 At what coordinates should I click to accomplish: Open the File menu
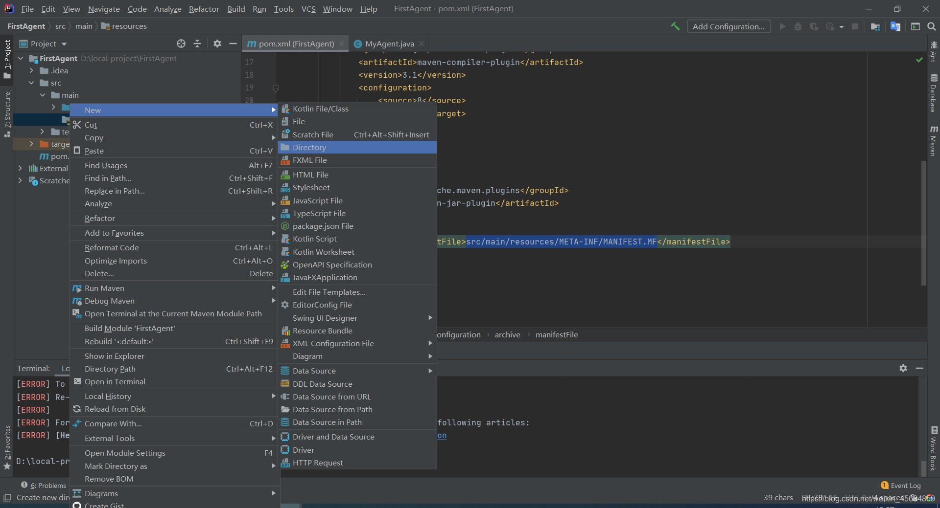click(x=27, y=9)
